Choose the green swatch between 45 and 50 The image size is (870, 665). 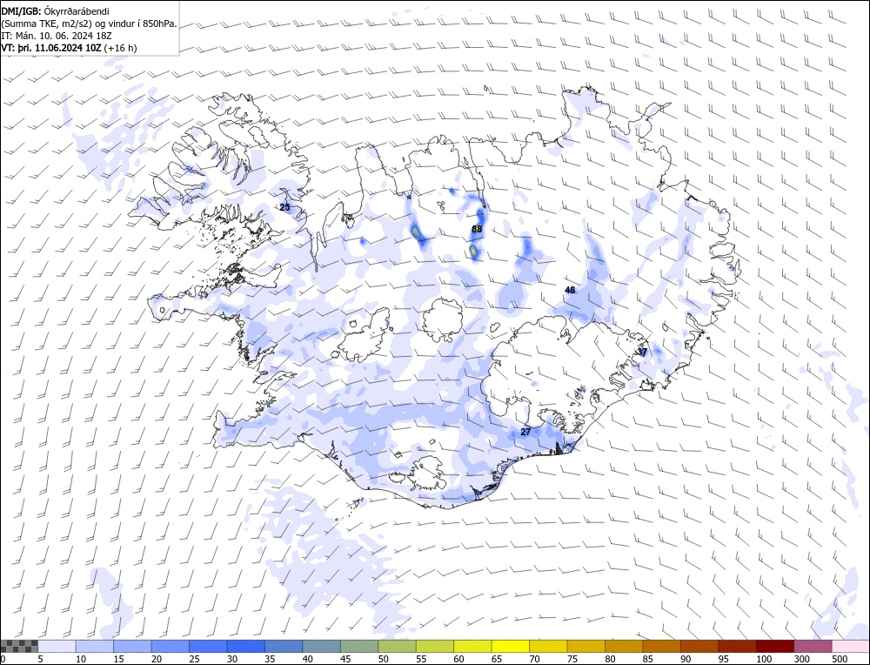click(x=359, y=646)
